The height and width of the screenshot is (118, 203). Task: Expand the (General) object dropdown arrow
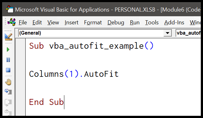[x=167, y=33]
